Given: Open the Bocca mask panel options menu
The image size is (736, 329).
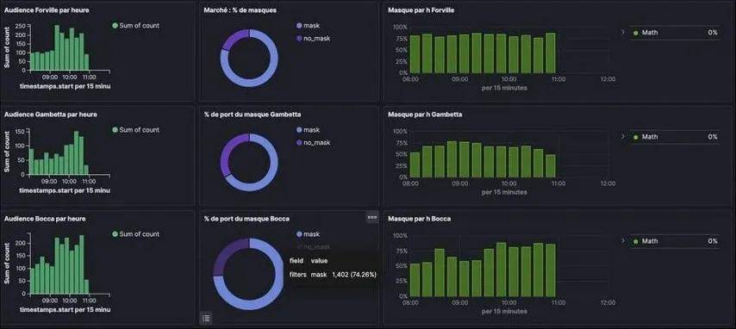Looking at the screenshot, I should pos(372,217).
